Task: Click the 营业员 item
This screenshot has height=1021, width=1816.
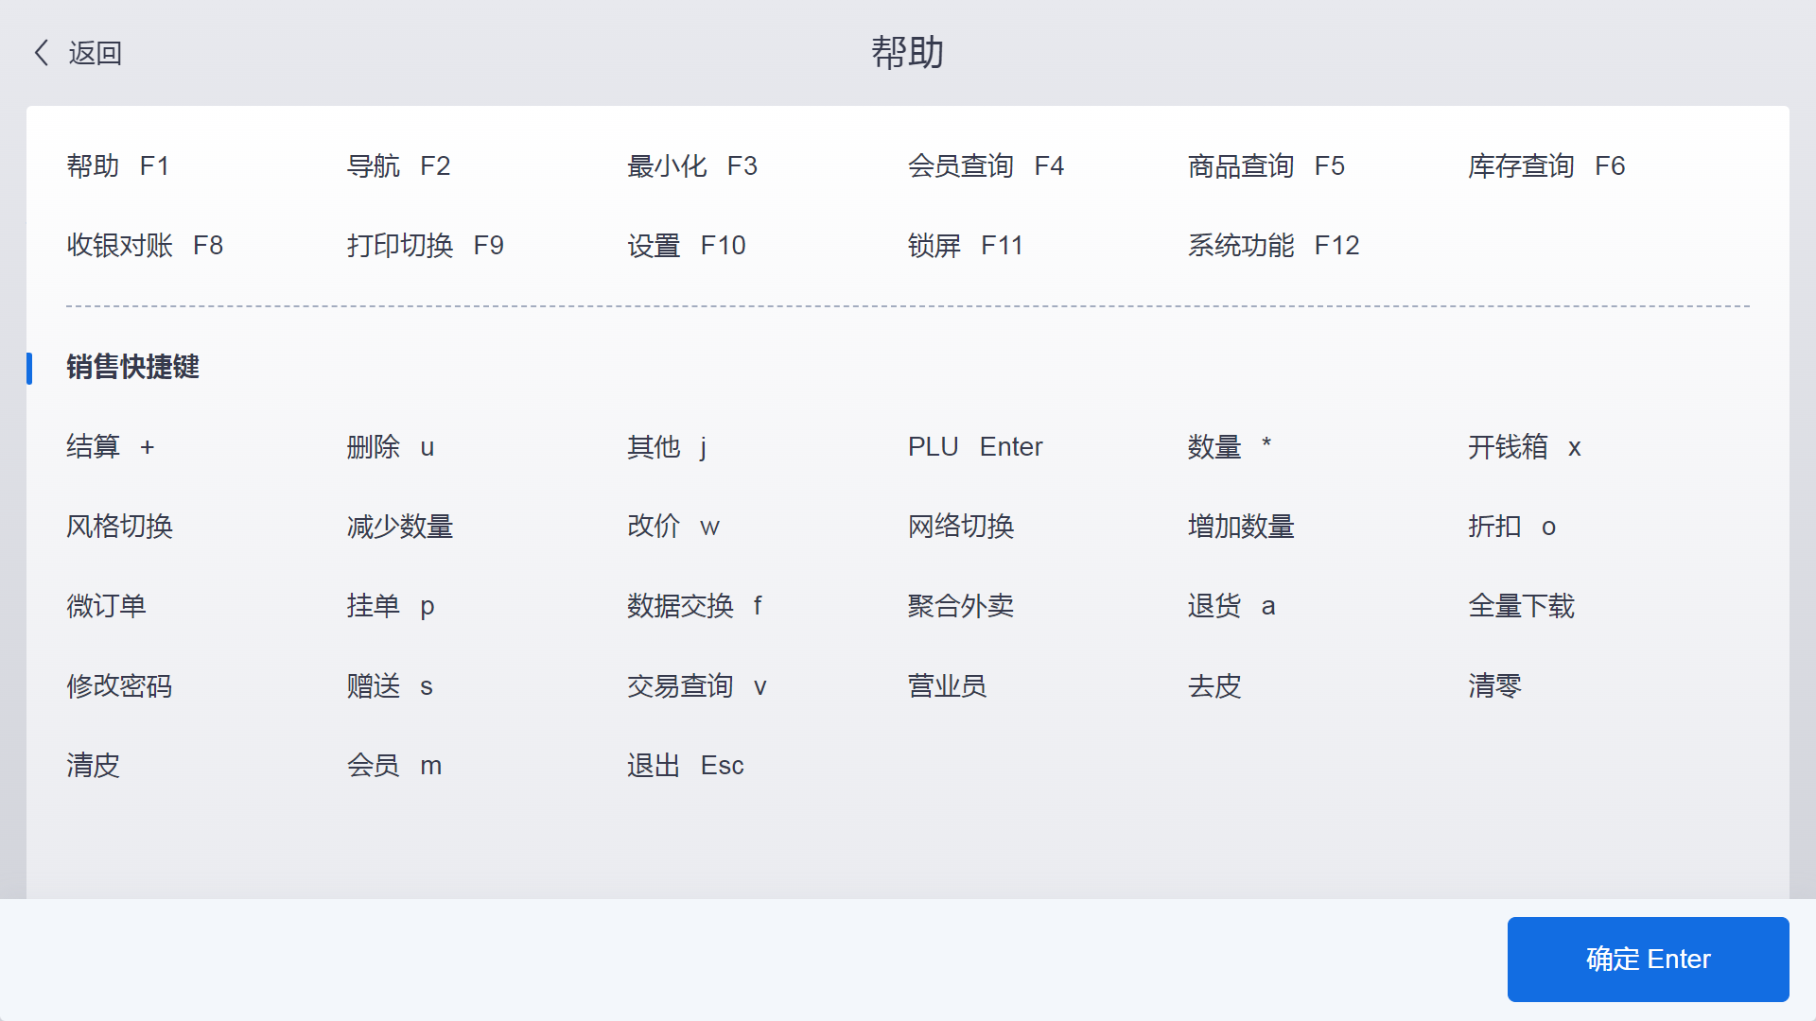Action: pyautogui.click(x=947, y=686)
